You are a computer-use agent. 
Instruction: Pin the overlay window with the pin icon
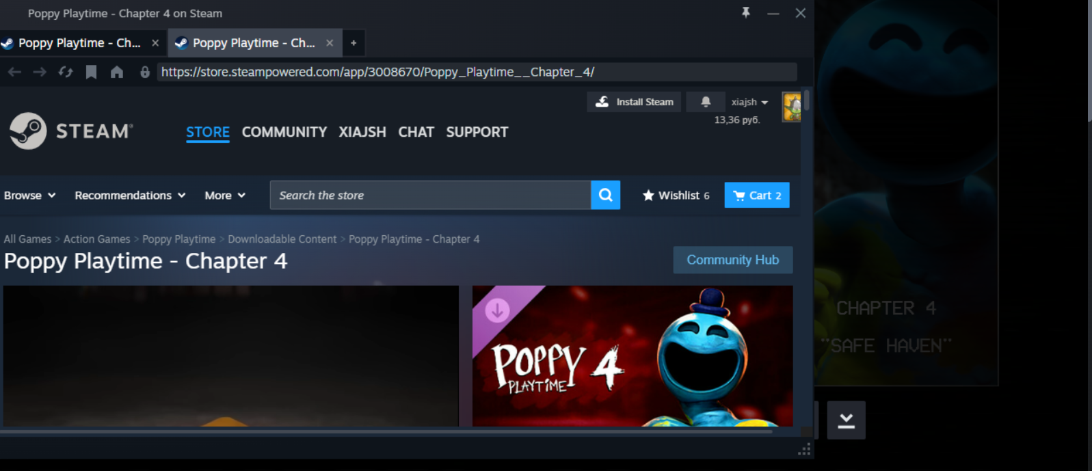[746, 13]
